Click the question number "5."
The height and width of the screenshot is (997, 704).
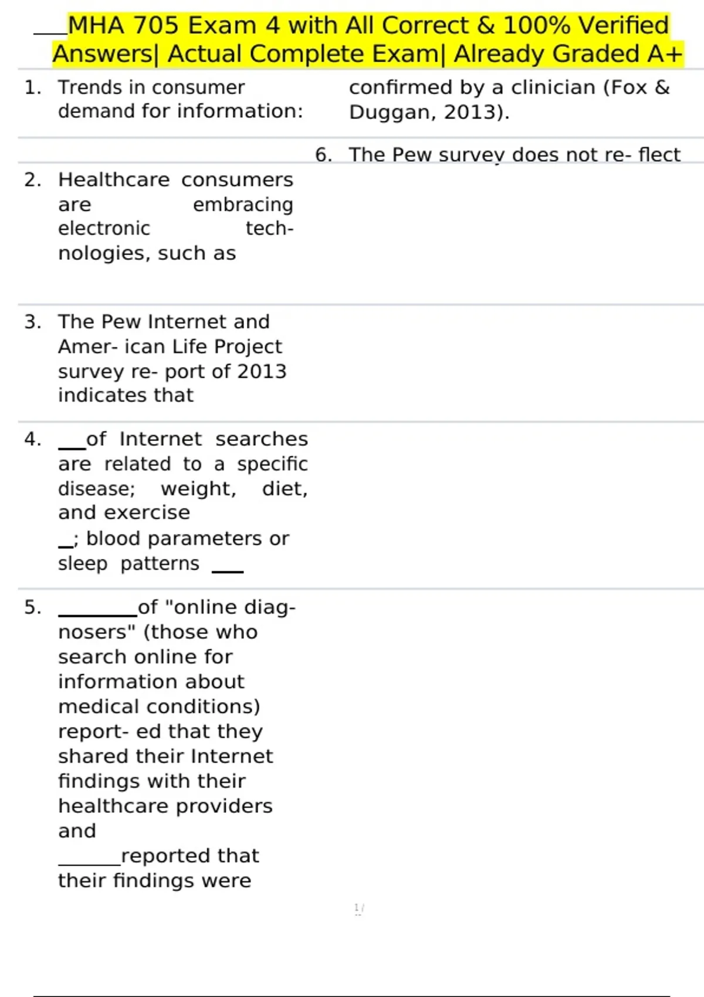coord(32,608)
